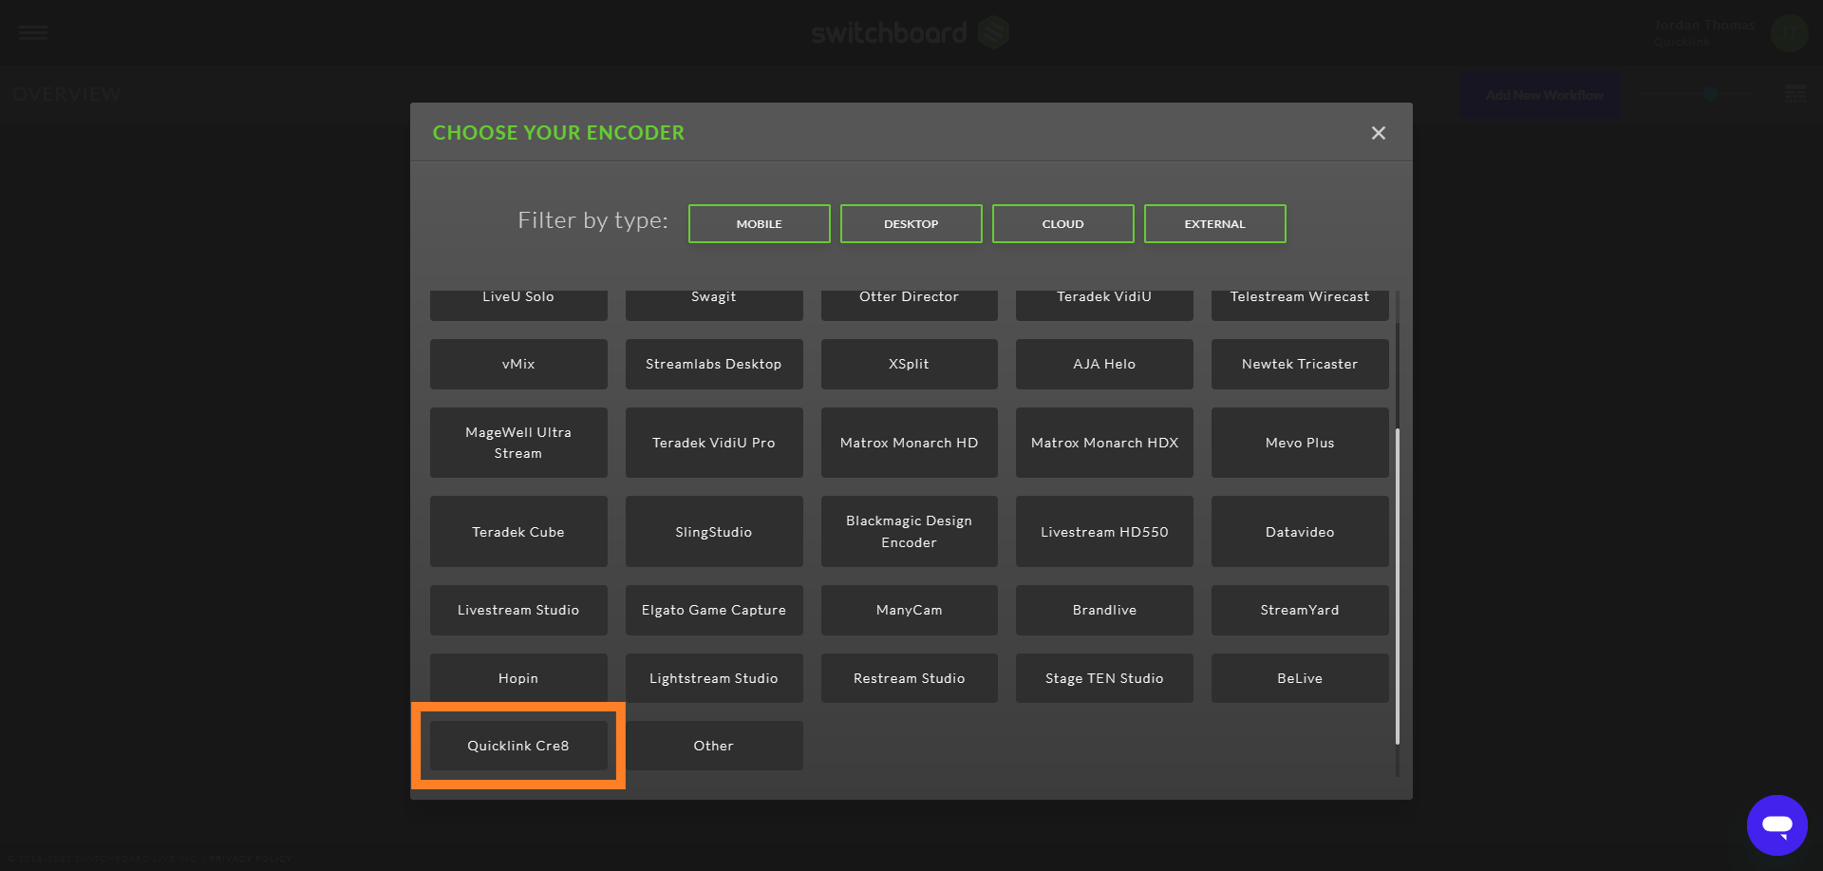Click the encoder list scrollbar
The image size is (1823, 871).
1398,586
